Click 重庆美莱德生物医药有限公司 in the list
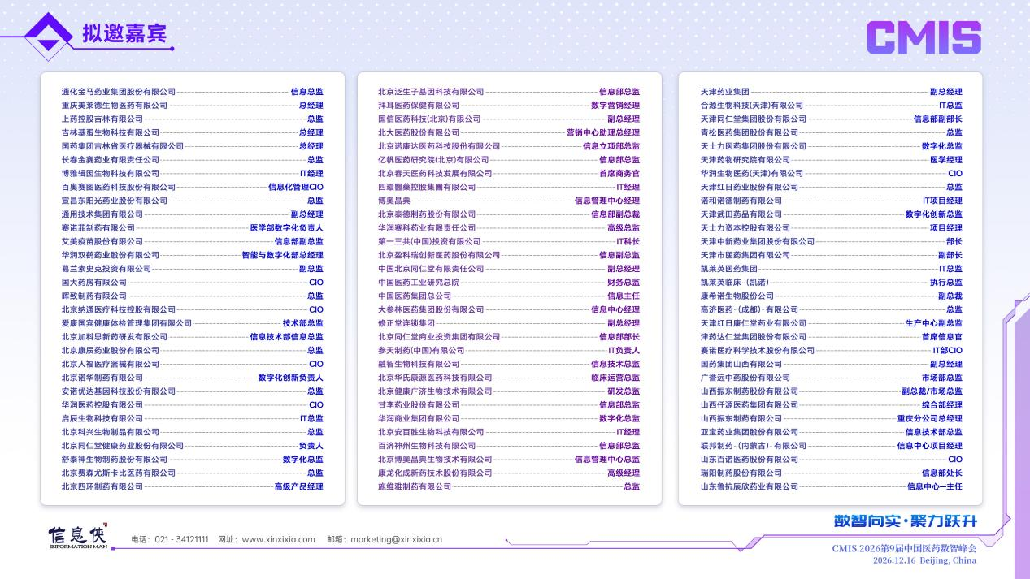 [114, 106]
